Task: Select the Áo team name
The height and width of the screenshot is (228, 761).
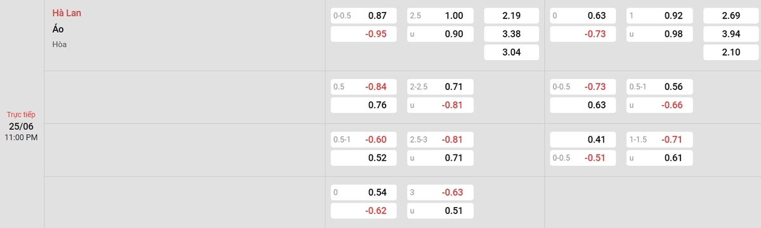Action: (58, 29)
